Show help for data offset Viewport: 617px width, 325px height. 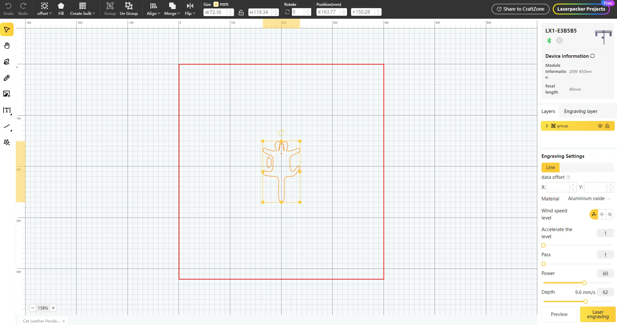pyautogui.click(x=568, y=177)
